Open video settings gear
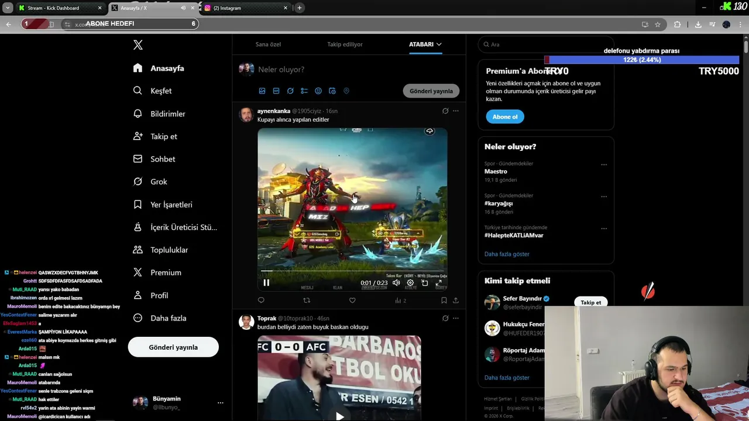Image resolution: width=749 pixels, height=421 pixels. point(410,282)
